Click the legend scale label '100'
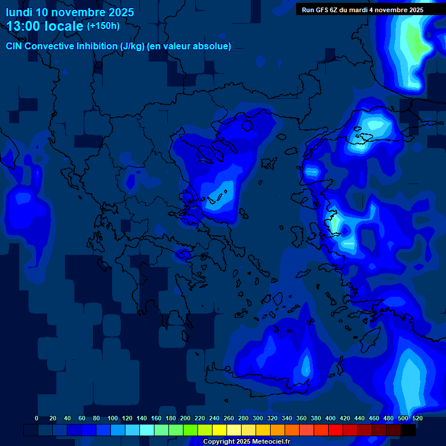Viewport: 446px width, 446px height. (112, 418)
